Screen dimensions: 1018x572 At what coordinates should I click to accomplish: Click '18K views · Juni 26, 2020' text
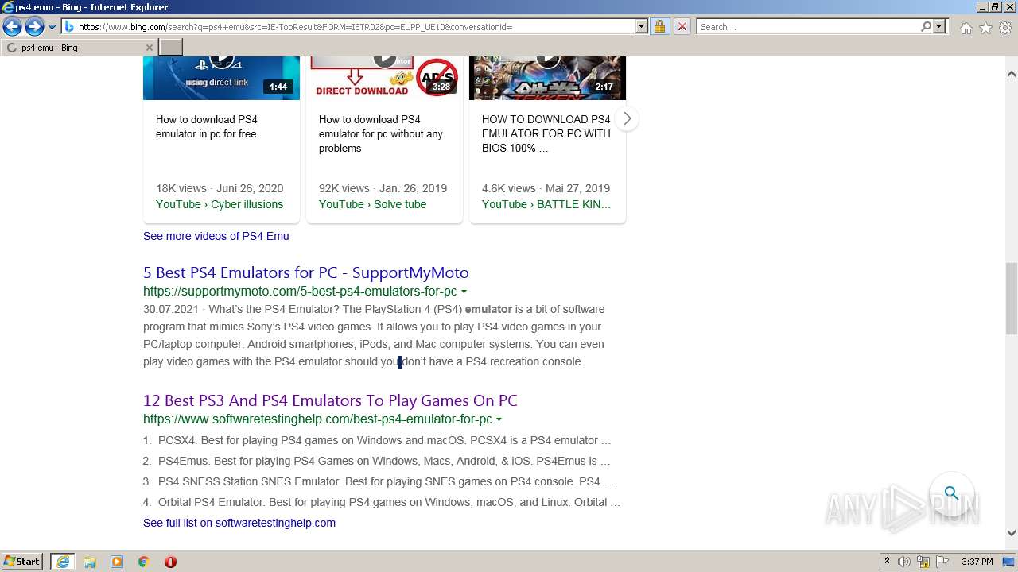(x=220, y=188)
